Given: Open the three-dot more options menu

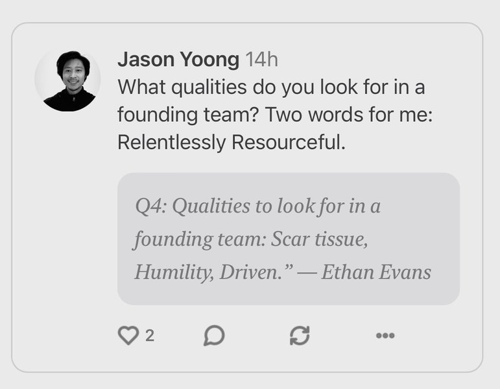Looking at the screenshot, I should [x=385, y=335].
